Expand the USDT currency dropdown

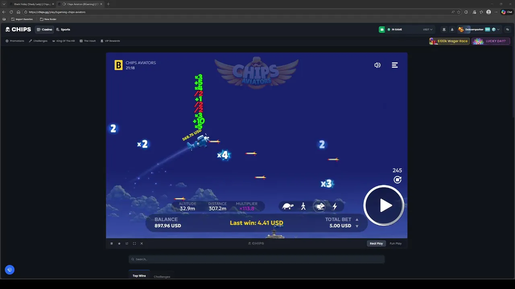[x=428, y=29]
